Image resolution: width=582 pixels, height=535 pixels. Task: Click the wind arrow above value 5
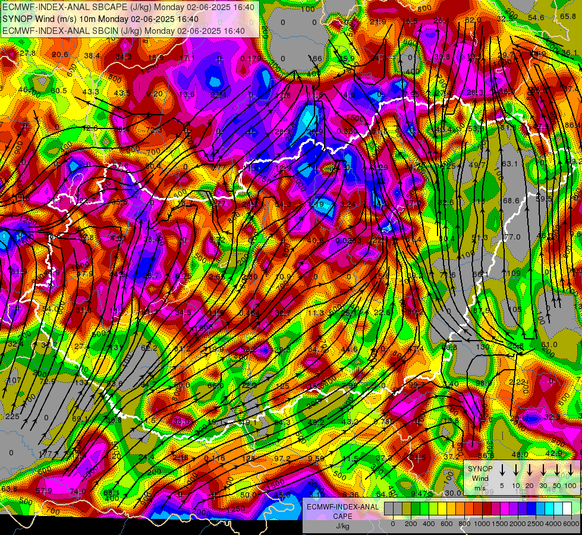(502, 470)
